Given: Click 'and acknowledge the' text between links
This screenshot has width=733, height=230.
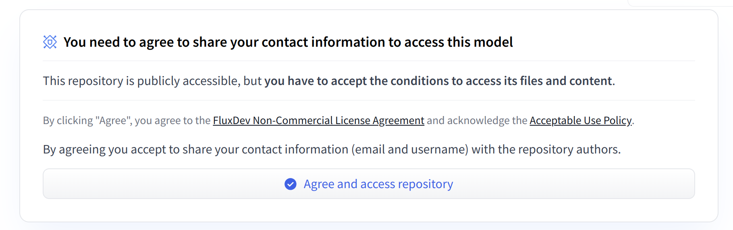Looking at the screenshot, I should coord(477,120).
